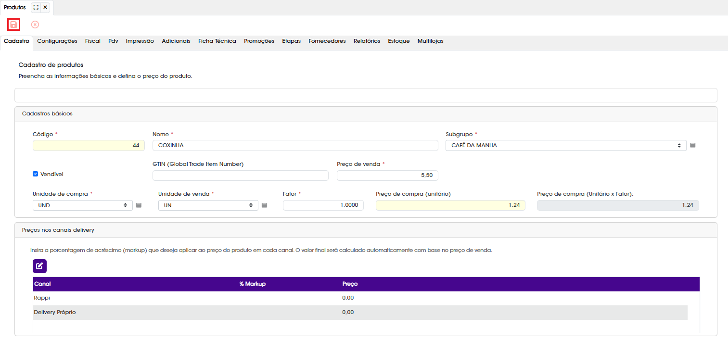The image size is (728, 339).
Task: Open the Unidade de venda lookup icon
Action: pos(264,205)
